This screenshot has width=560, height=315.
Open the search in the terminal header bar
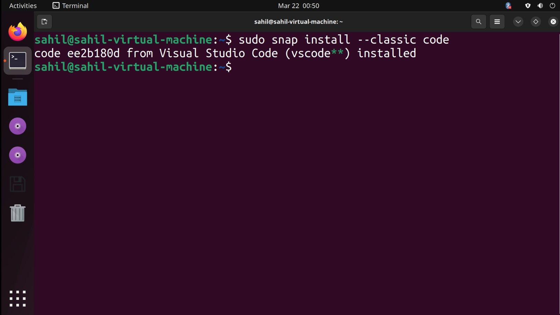tap(479, 21)
